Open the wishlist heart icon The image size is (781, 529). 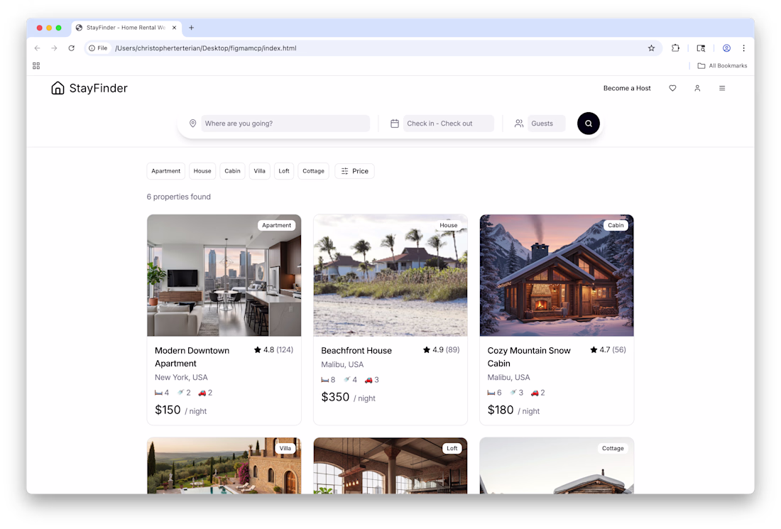(672, 88)
